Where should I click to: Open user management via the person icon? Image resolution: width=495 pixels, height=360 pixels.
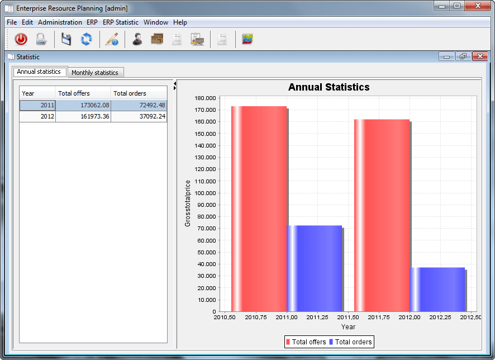[137, 39]
